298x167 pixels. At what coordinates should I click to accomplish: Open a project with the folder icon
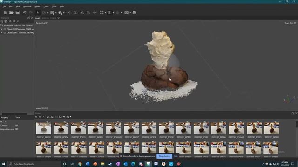11,13
